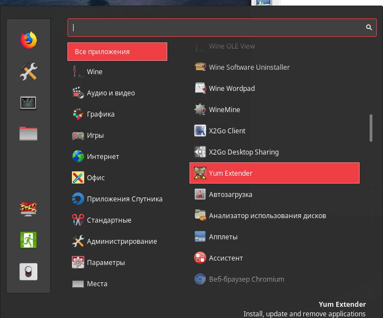Click the Автозагрузка icon
The height and width of the screenshot is (318, 383).
[x=200, y=194]
